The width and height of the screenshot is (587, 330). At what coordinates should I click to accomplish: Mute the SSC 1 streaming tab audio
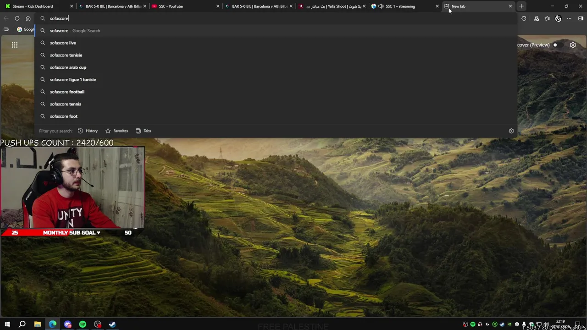pos(381,6)
